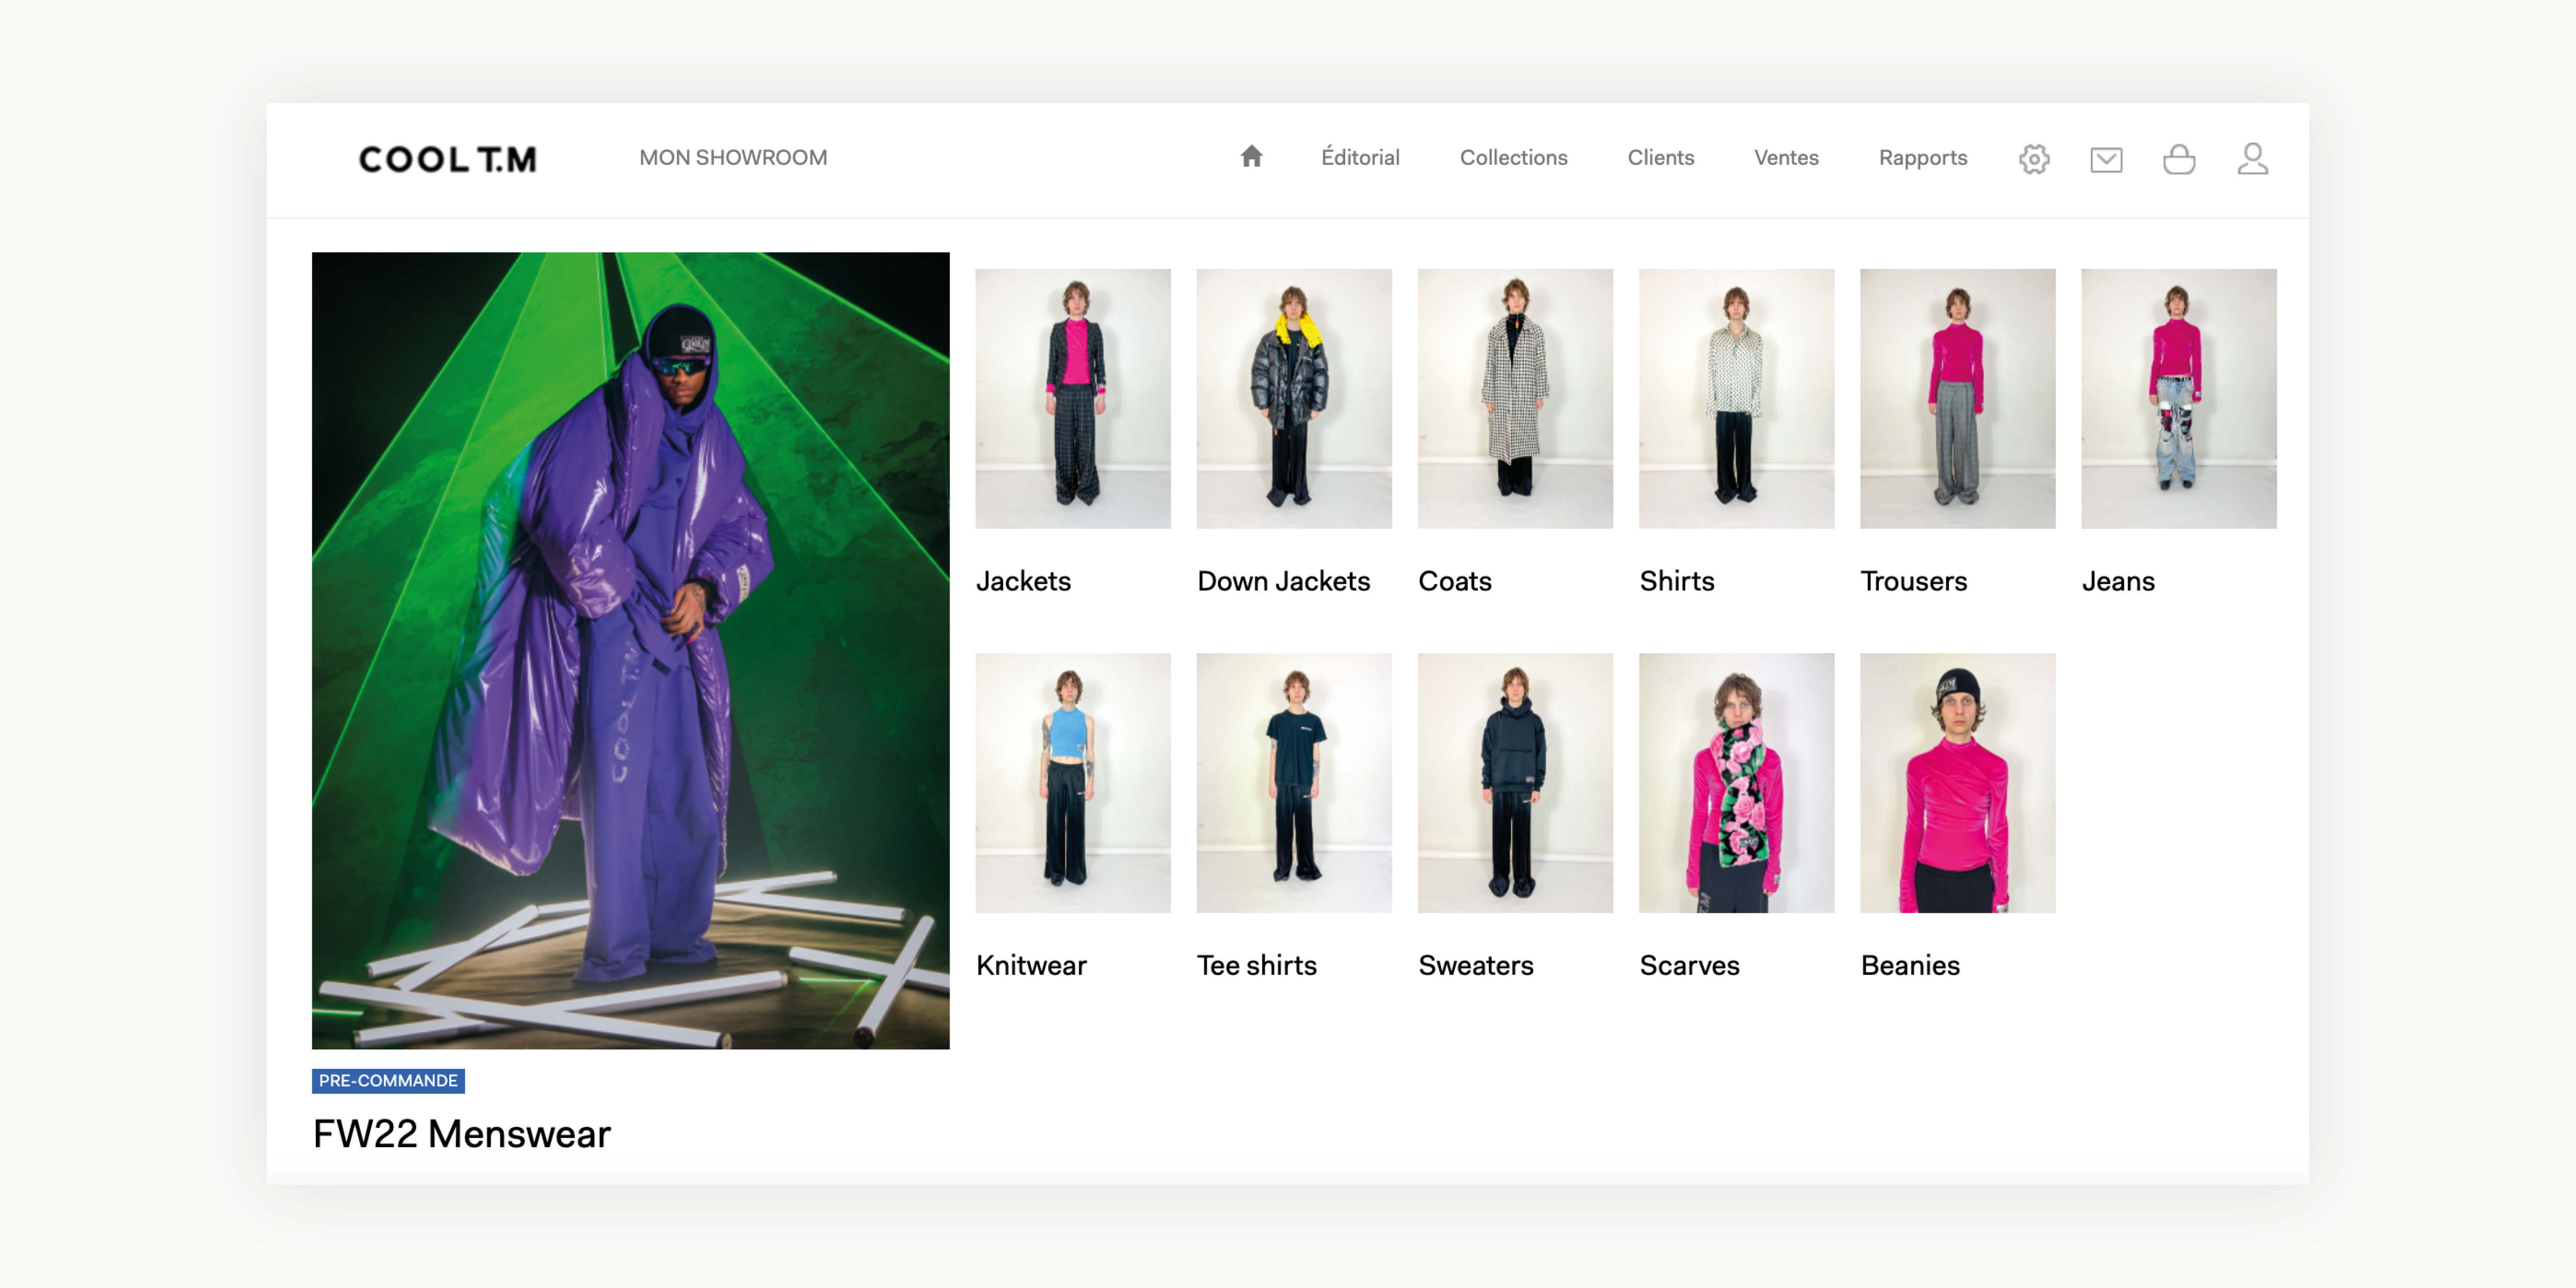Open the Clients section
The height and width of the screenshot is (1288, 2576).
1660,158
